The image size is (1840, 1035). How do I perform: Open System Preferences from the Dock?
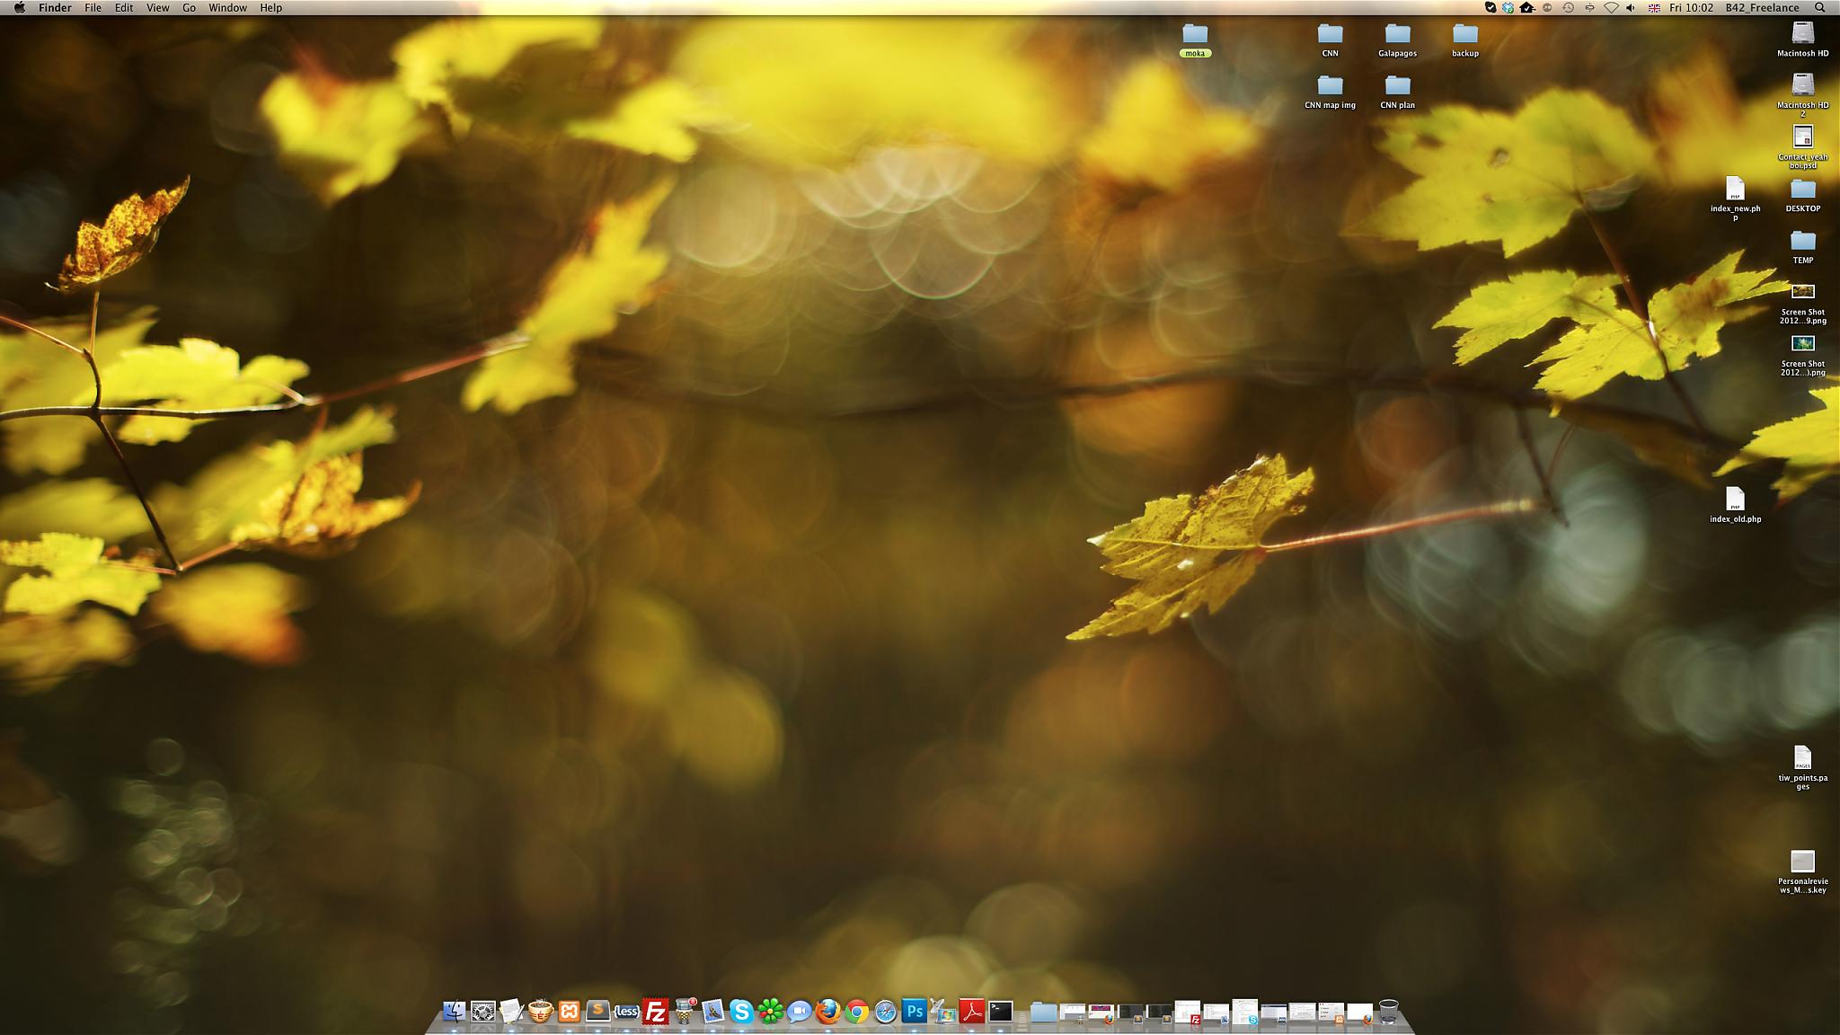482,1013
